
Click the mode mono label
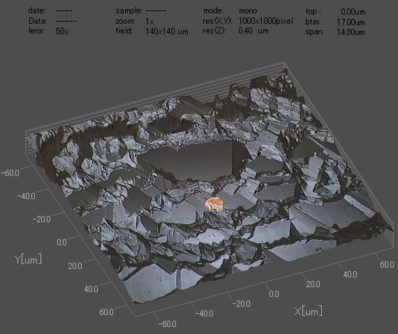248,11
